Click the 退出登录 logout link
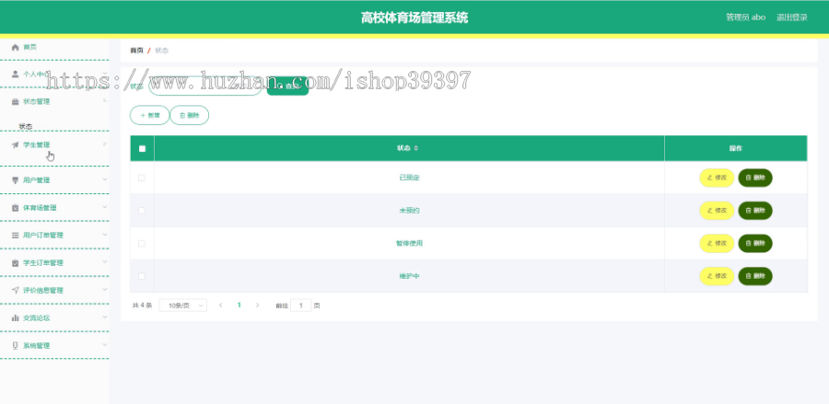 click(x=792, y=17)
